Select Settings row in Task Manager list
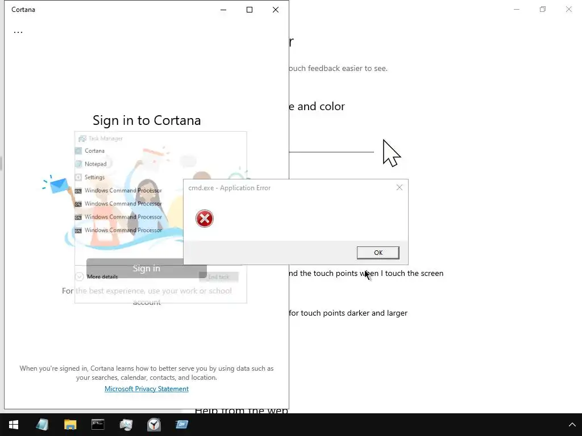The image size is (582, 436). click(x=160, y=177)
